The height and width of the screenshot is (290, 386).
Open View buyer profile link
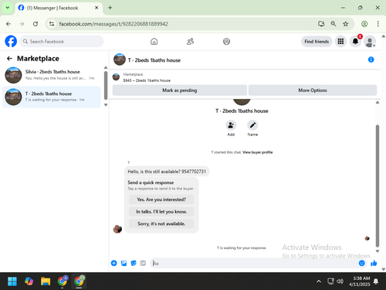click(x=257, y=152)
